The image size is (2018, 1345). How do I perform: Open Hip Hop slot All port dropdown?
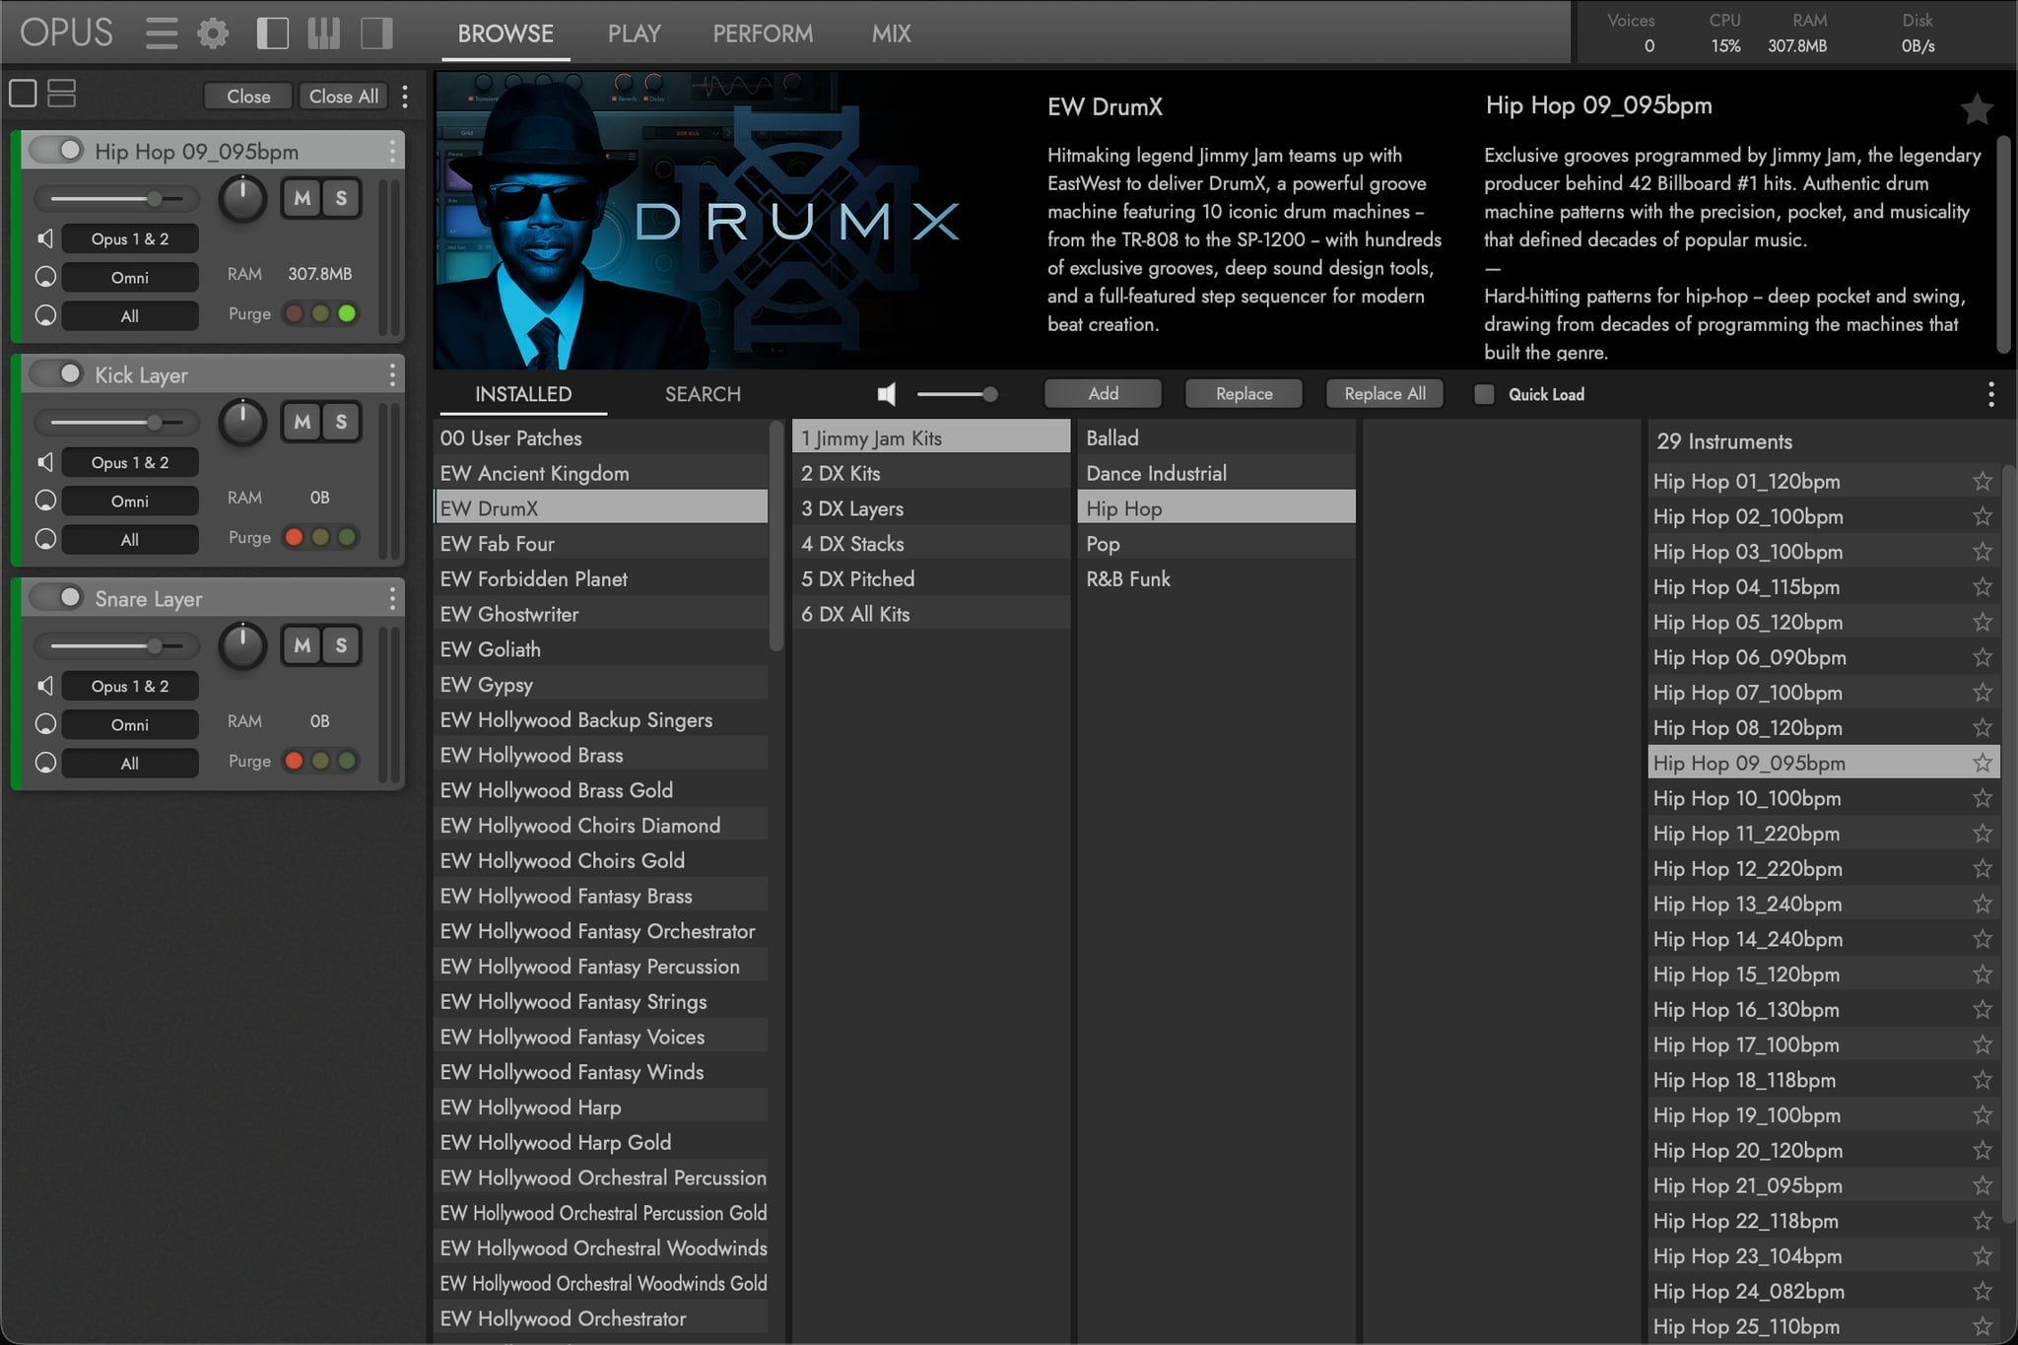[x=130, y=315]
